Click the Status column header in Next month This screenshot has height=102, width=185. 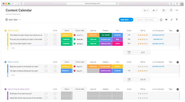tap(67, 62)
